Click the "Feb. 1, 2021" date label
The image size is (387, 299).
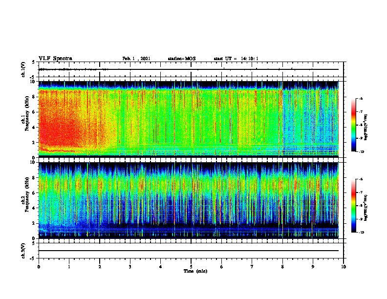(x=136, y=59)
